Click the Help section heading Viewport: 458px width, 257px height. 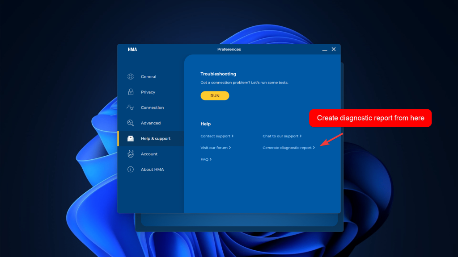coord(206,124)
